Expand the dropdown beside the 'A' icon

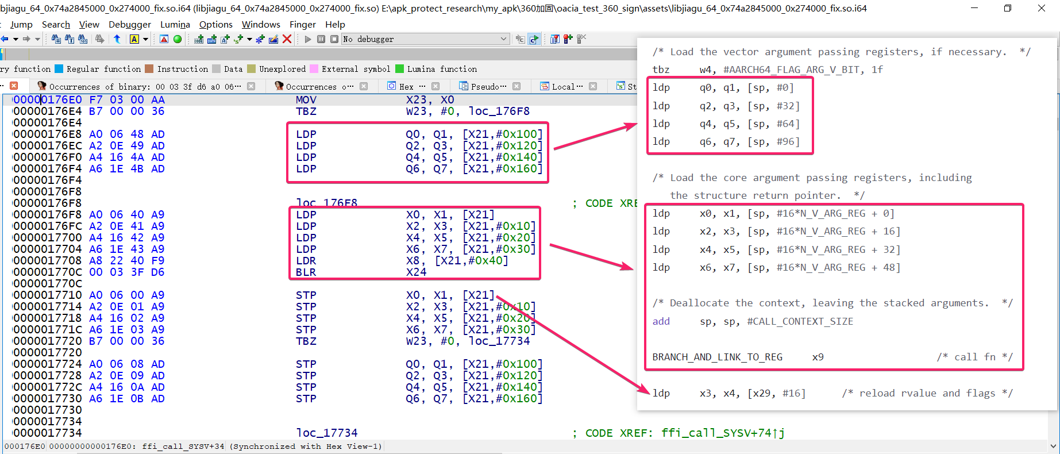pyautogui.click(x=146, y=39)
